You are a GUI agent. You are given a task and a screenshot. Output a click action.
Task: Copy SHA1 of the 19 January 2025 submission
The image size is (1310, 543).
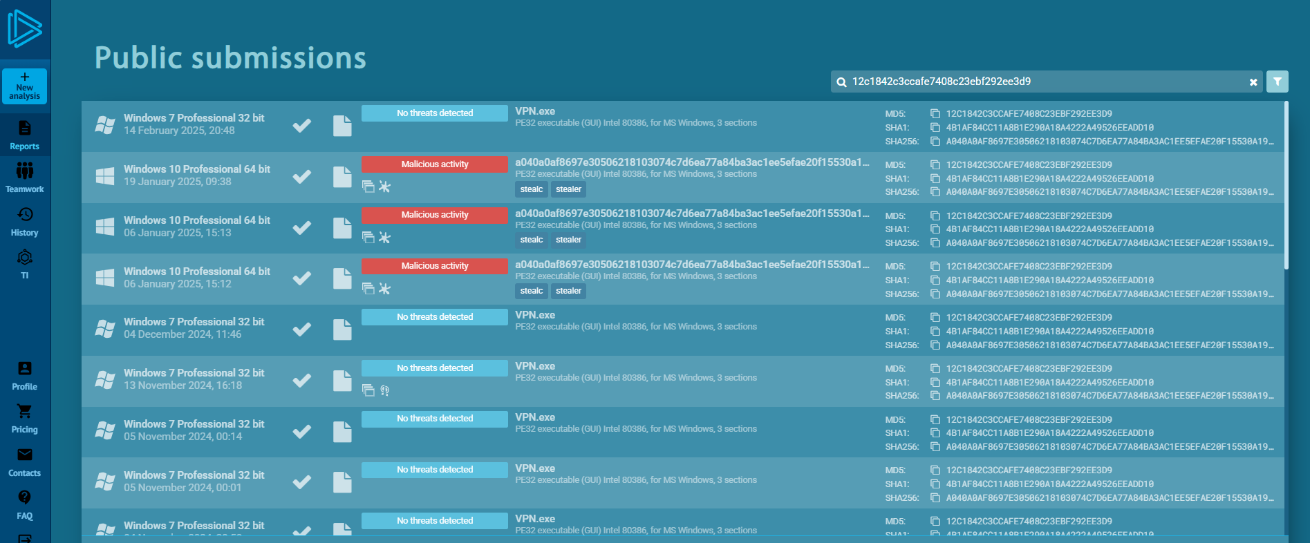coord(935,179)
